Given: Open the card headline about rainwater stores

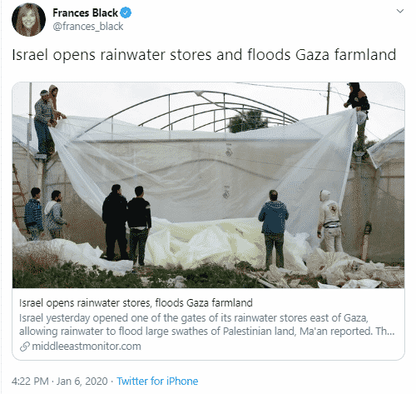Looking at the screenshot, I should coord(136,302).
